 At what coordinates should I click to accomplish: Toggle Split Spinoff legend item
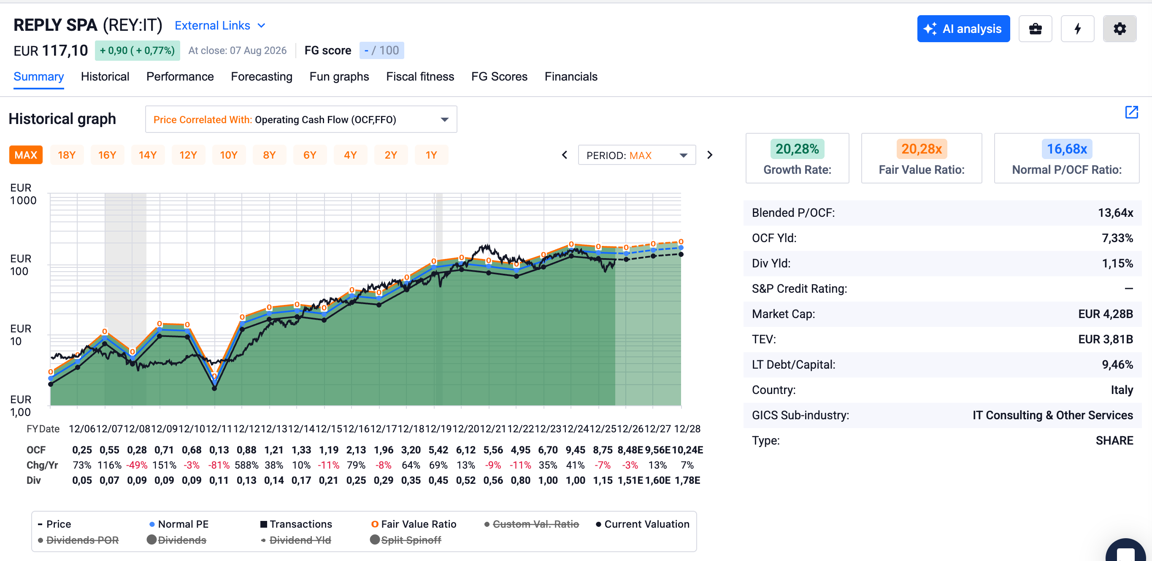[x=406, y=540]
